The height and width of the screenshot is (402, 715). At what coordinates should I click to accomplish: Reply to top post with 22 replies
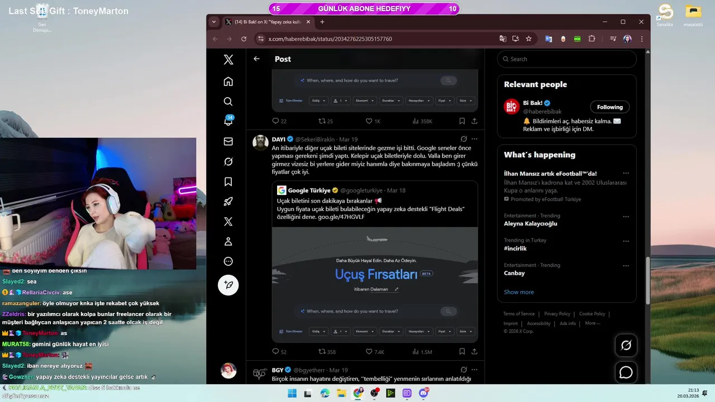point(279,121)
